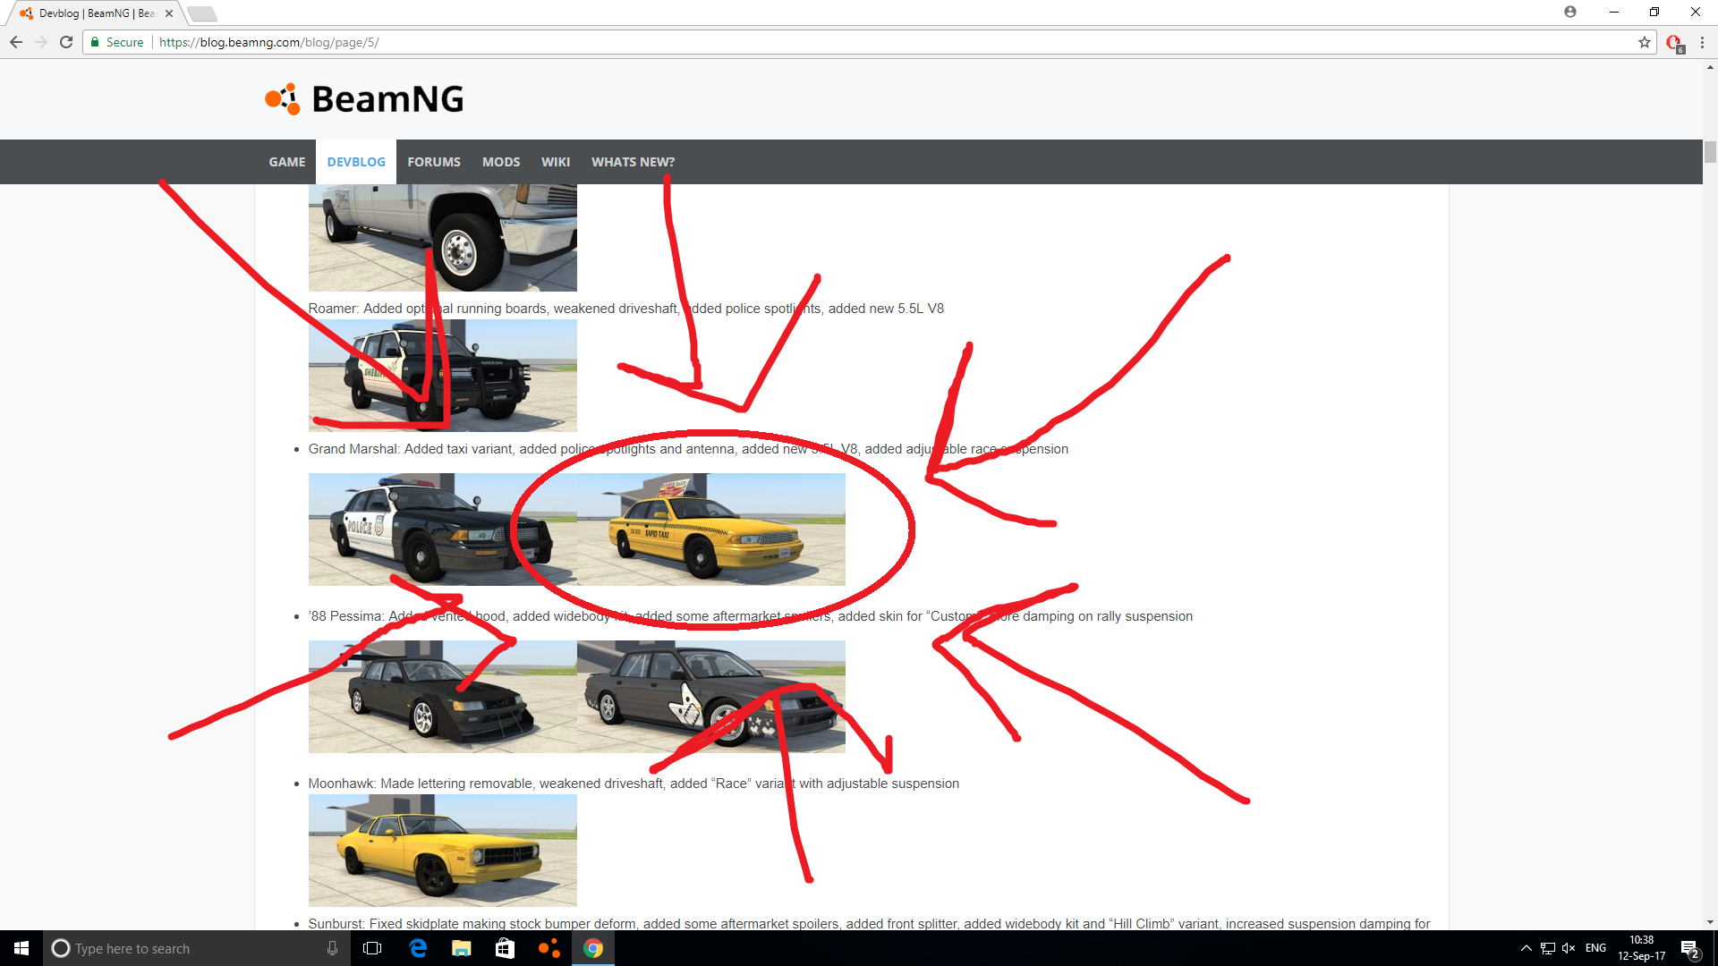Open the Grand Marshal police car image
Image resolution: width=1718 pixels, height=966 pixels.
(x=443, y=530)
